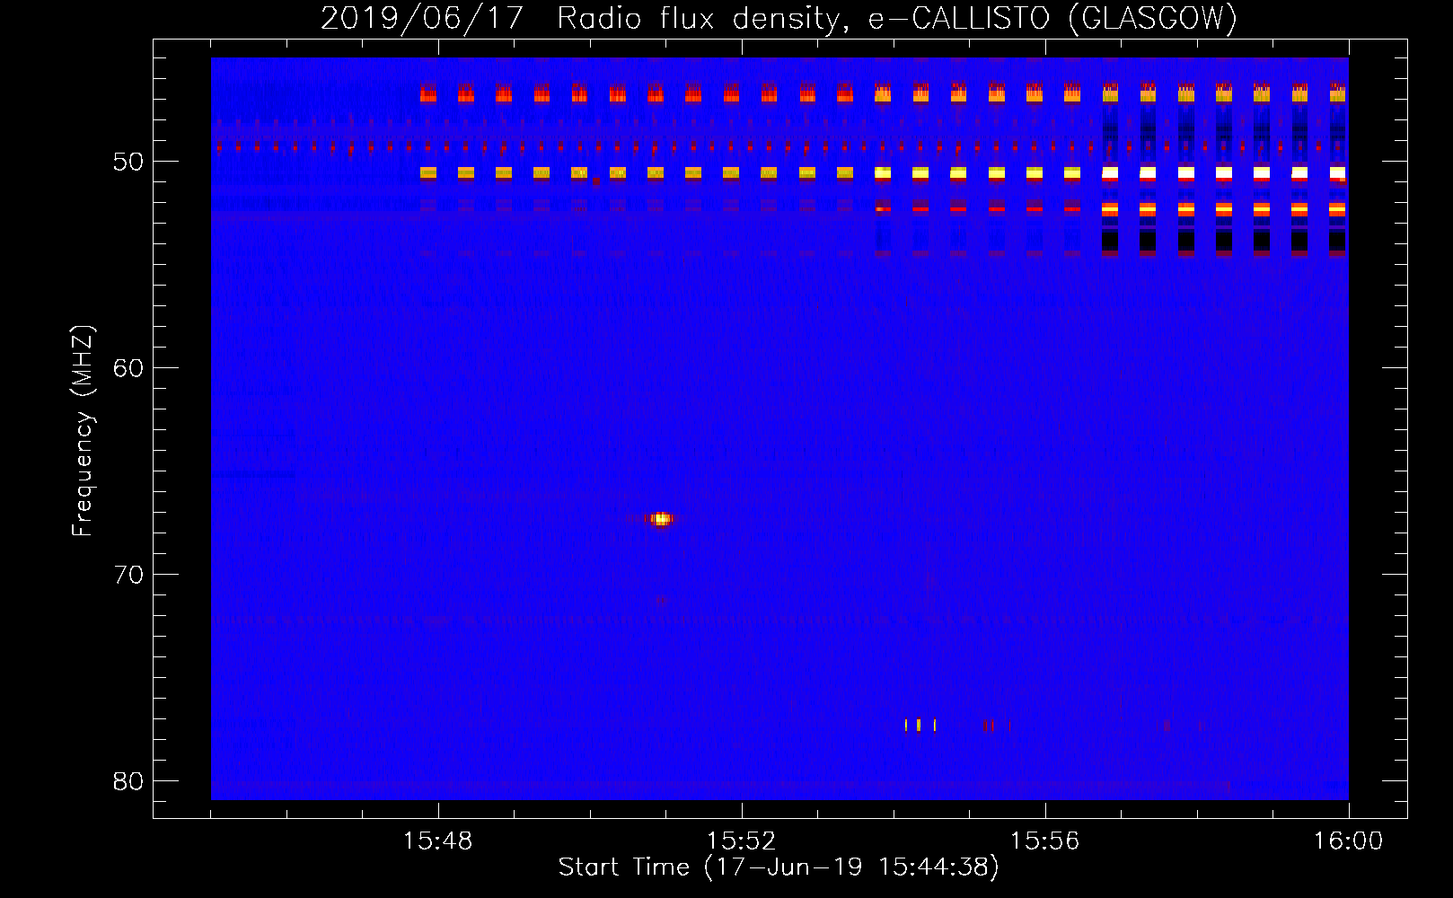The image size is (1453, 898).
Task: Click the 70 frequency tick label
Action: [x=128, y=575]
